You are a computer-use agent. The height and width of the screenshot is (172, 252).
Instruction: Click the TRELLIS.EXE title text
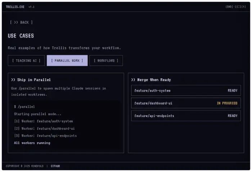click(15, 7)
